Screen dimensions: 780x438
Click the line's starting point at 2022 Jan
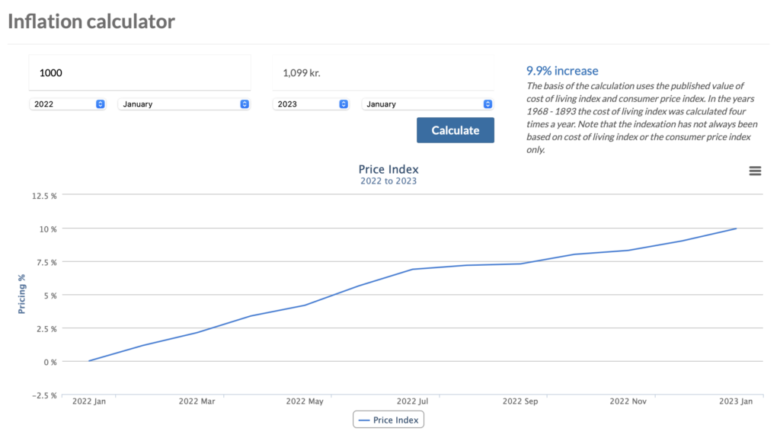89,361
